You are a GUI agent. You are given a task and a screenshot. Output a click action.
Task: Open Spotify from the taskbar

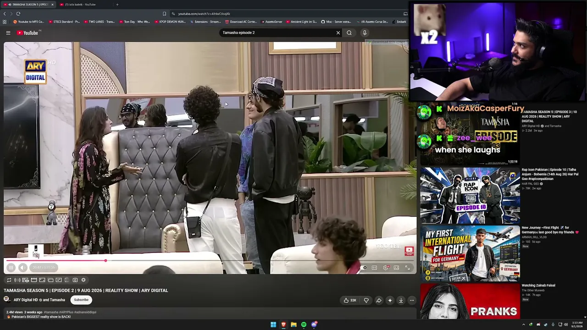[304, 324]
